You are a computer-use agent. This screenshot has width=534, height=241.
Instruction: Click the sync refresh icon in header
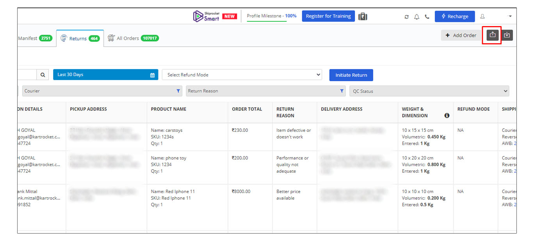(407, 17)
